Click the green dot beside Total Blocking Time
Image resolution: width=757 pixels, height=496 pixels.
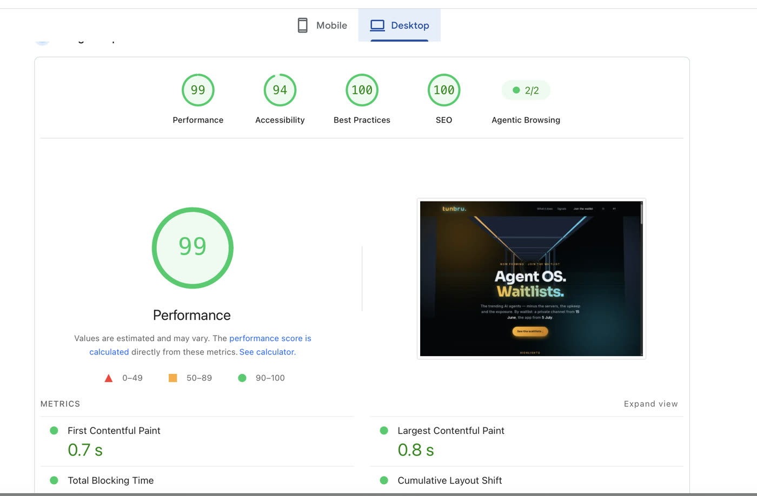54,480
